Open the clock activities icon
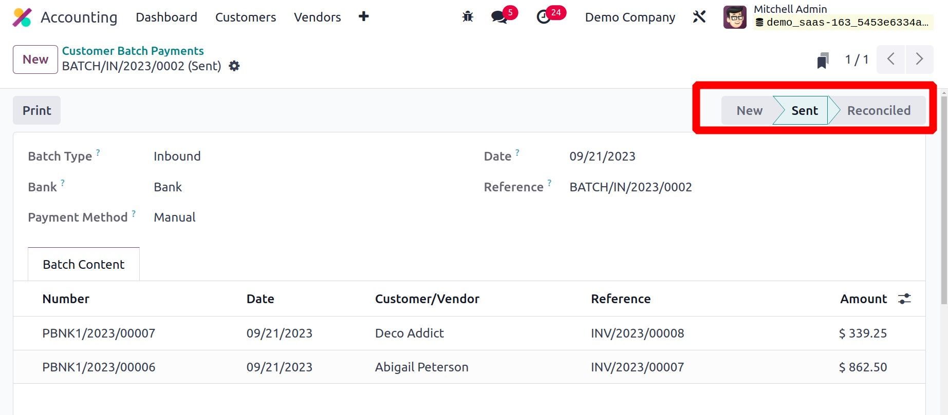The height and width of the screenshot is (415, 948). click(544, 17)
